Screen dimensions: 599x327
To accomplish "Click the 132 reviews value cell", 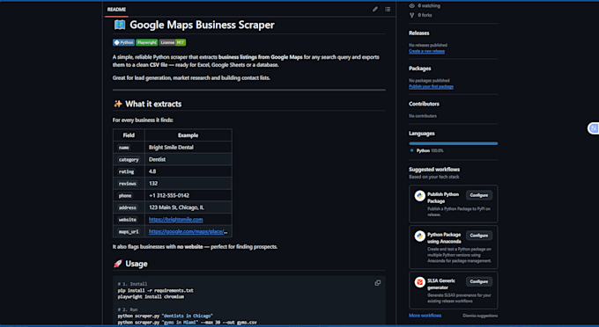I will pos(189,184).
